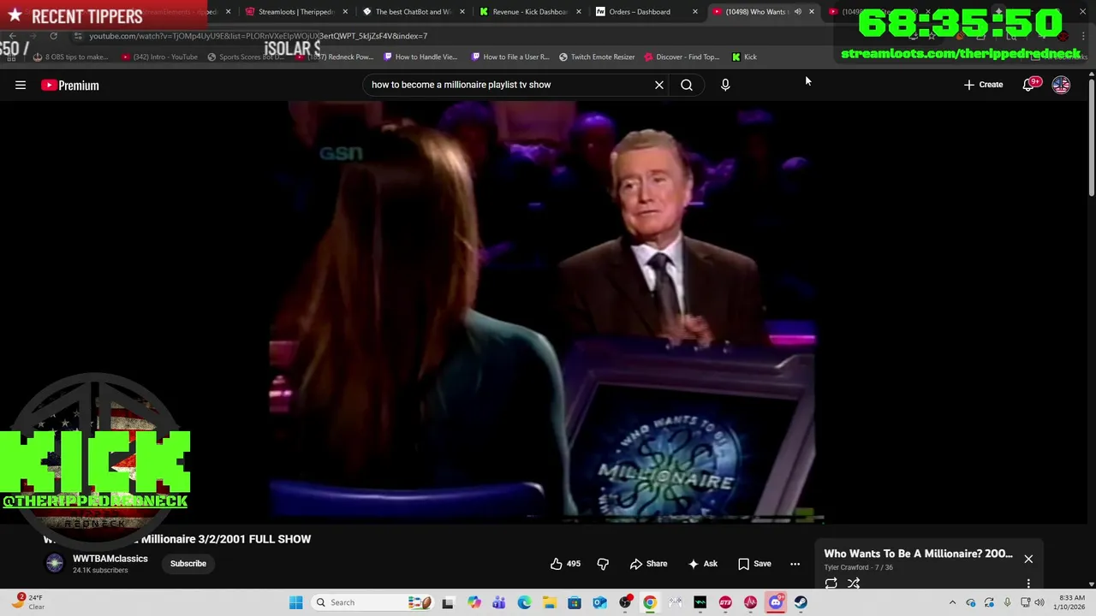Open the more actions menu below the video
The width and height of the screenshot is (1096, 616).
(x=795, y=564)
